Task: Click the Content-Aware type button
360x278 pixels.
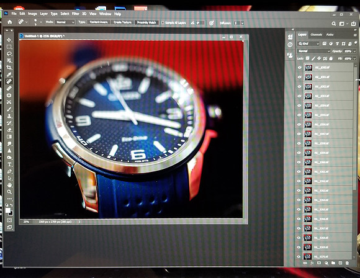Action: [99, 22]
